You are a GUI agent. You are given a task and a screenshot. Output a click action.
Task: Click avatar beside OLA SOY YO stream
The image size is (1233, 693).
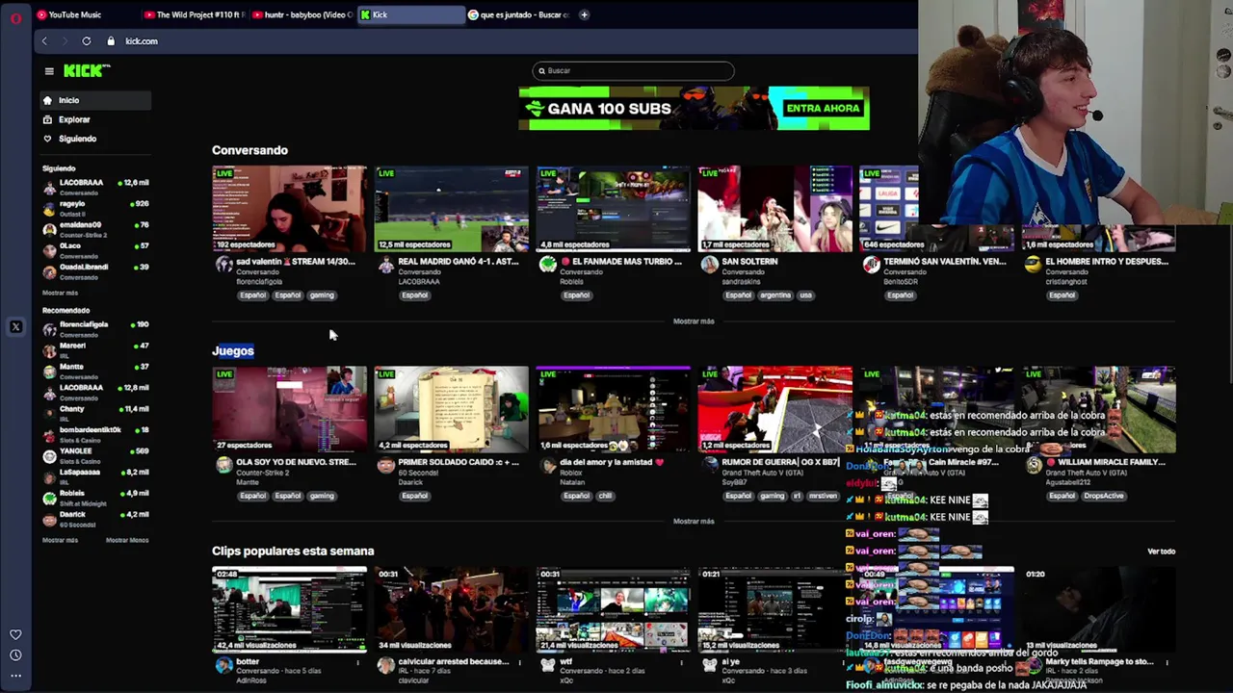click(x=224, y=466)
